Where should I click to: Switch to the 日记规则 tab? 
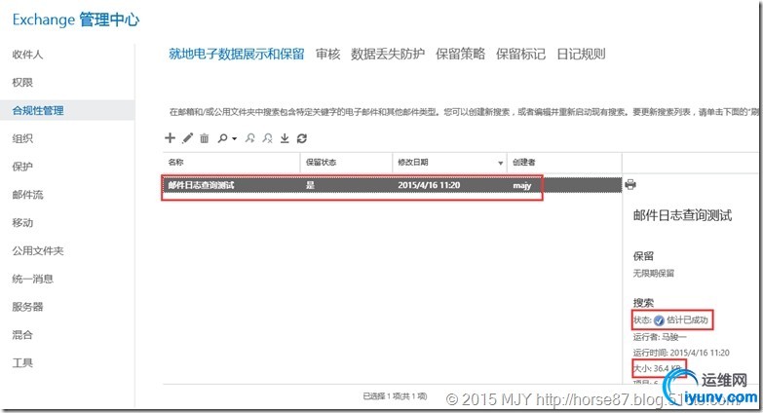click(x=581, y=54)
